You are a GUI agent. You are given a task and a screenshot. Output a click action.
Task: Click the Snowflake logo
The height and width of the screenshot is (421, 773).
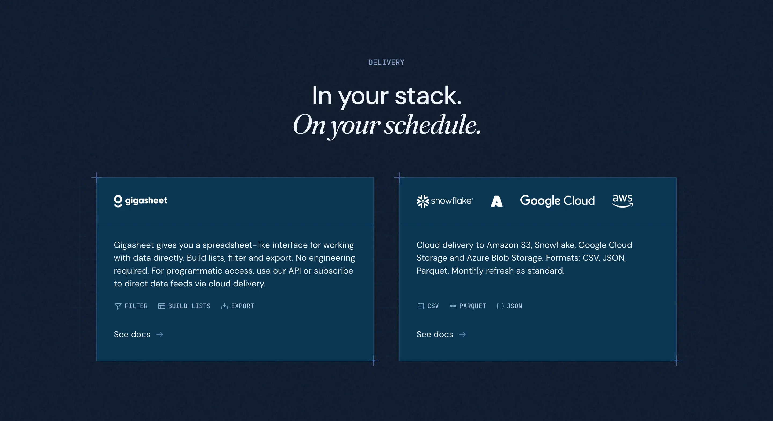pyautogui.click(x=444, y=201)
